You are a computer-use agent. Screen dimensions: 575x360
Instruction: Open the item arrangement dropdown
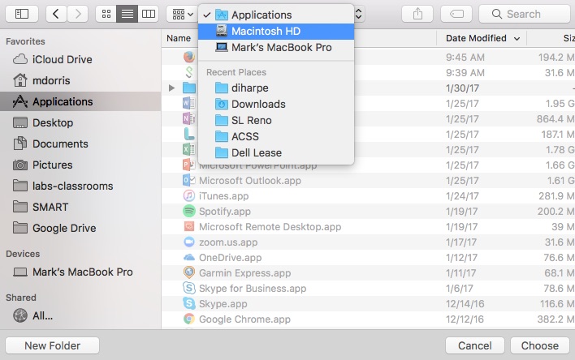click(x=180, y=14)
